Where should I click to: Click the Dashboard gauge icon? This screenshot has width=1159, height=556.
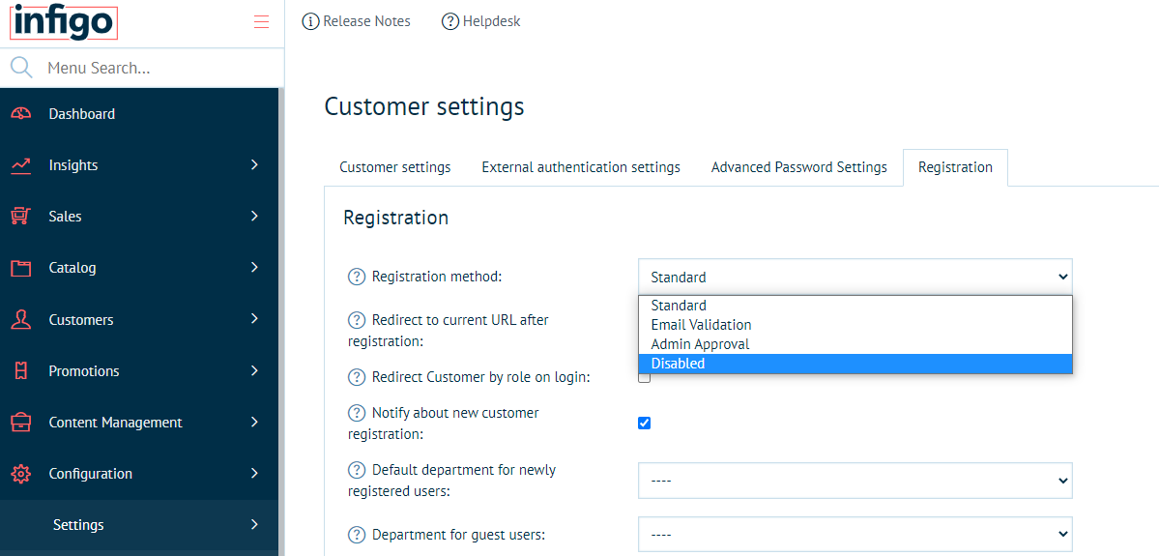[21, 114]
